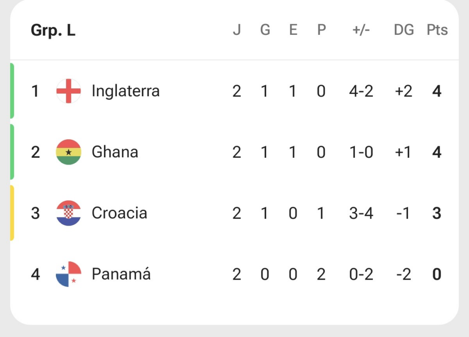469x337 pixels.
Task: Click the Ghana flag icon
Action: (x=69, y=152)
